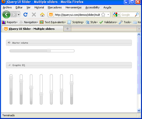Open the Navigation toolbar dropdown
The image size is (142, 119).
[x=31, y=22]
